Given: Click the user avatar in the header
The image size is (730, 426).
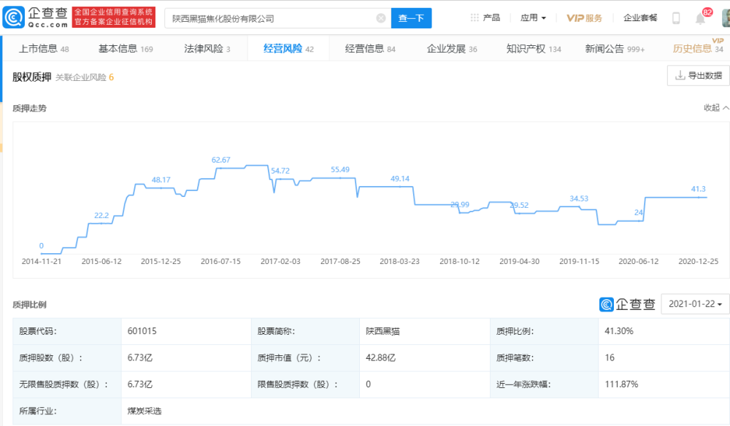Looking at the screenshot, I should (726, 18).
